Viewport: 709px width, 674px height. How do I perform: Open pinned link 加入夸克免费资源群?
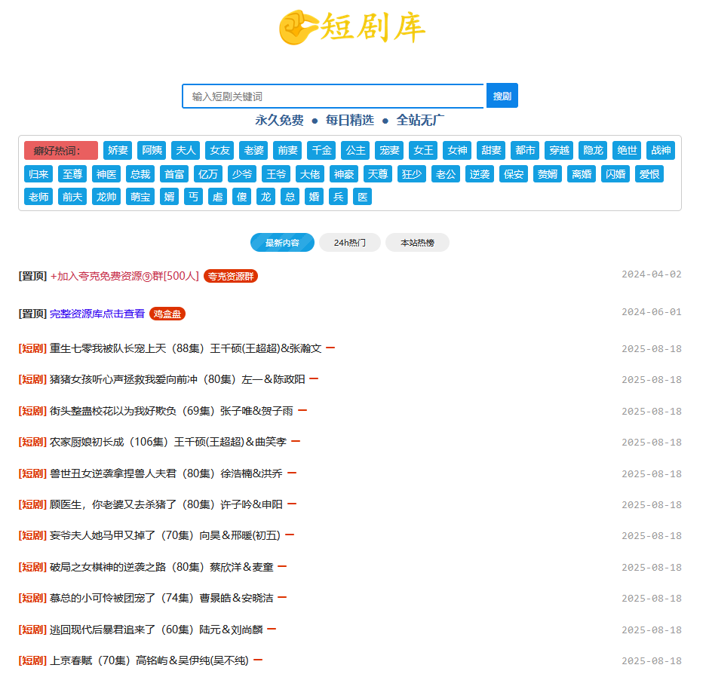[x=124, y=277]
